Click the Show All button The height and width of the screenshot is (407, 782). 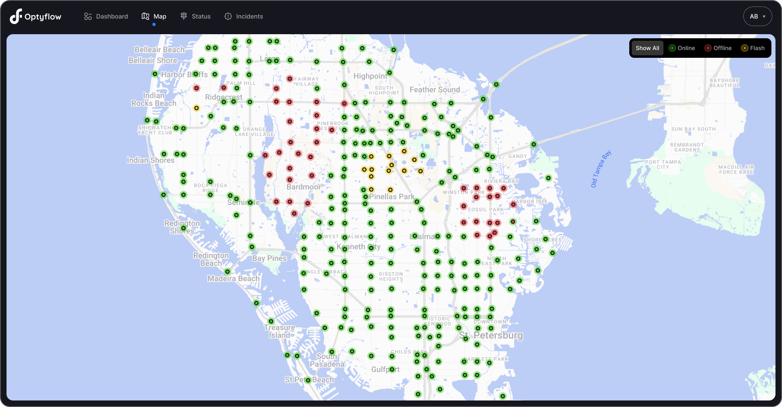click(x=647, y=48)
